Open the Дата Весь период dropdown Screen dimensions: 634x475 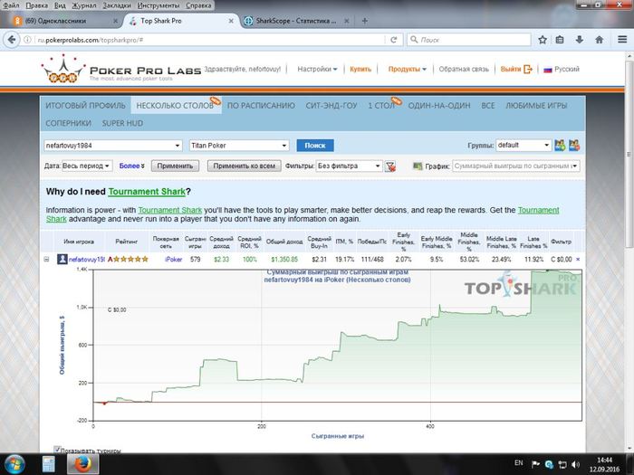[87, 166]
